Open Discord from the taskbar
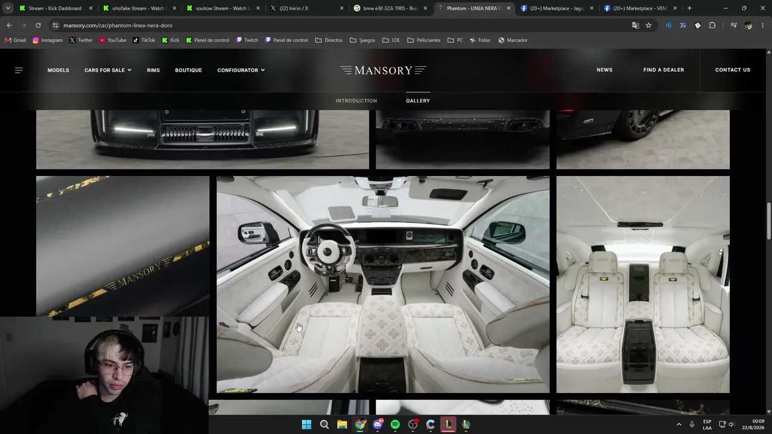This screenshot has width=772, height=434. 378,424
